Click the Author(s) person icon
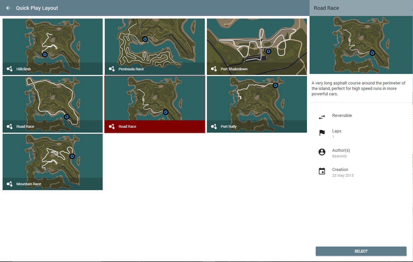The height and width of the screenshot is (262, 413). (x=322, y=152)
